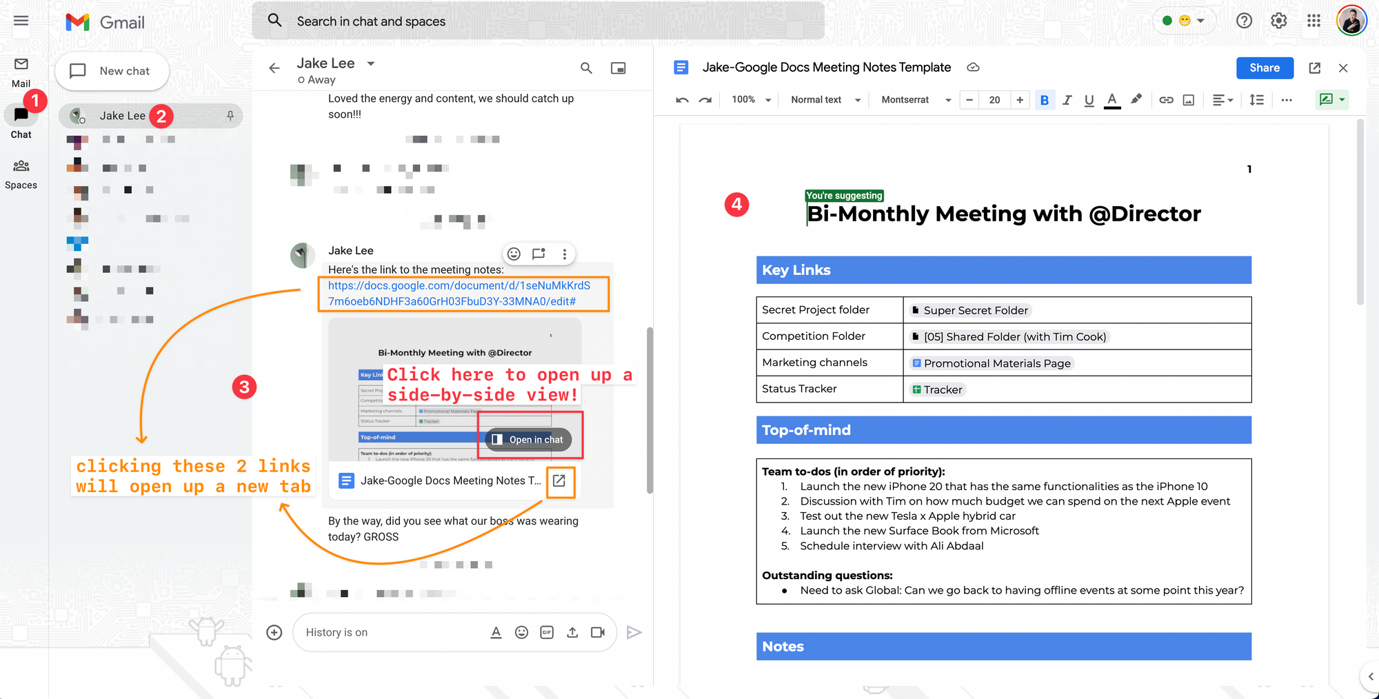Image resolution: width=1379 pixels, height=699 pixels.
Task: Click the search in chat and spaces field
Action: pyautogui.click(x=538, y=21)
